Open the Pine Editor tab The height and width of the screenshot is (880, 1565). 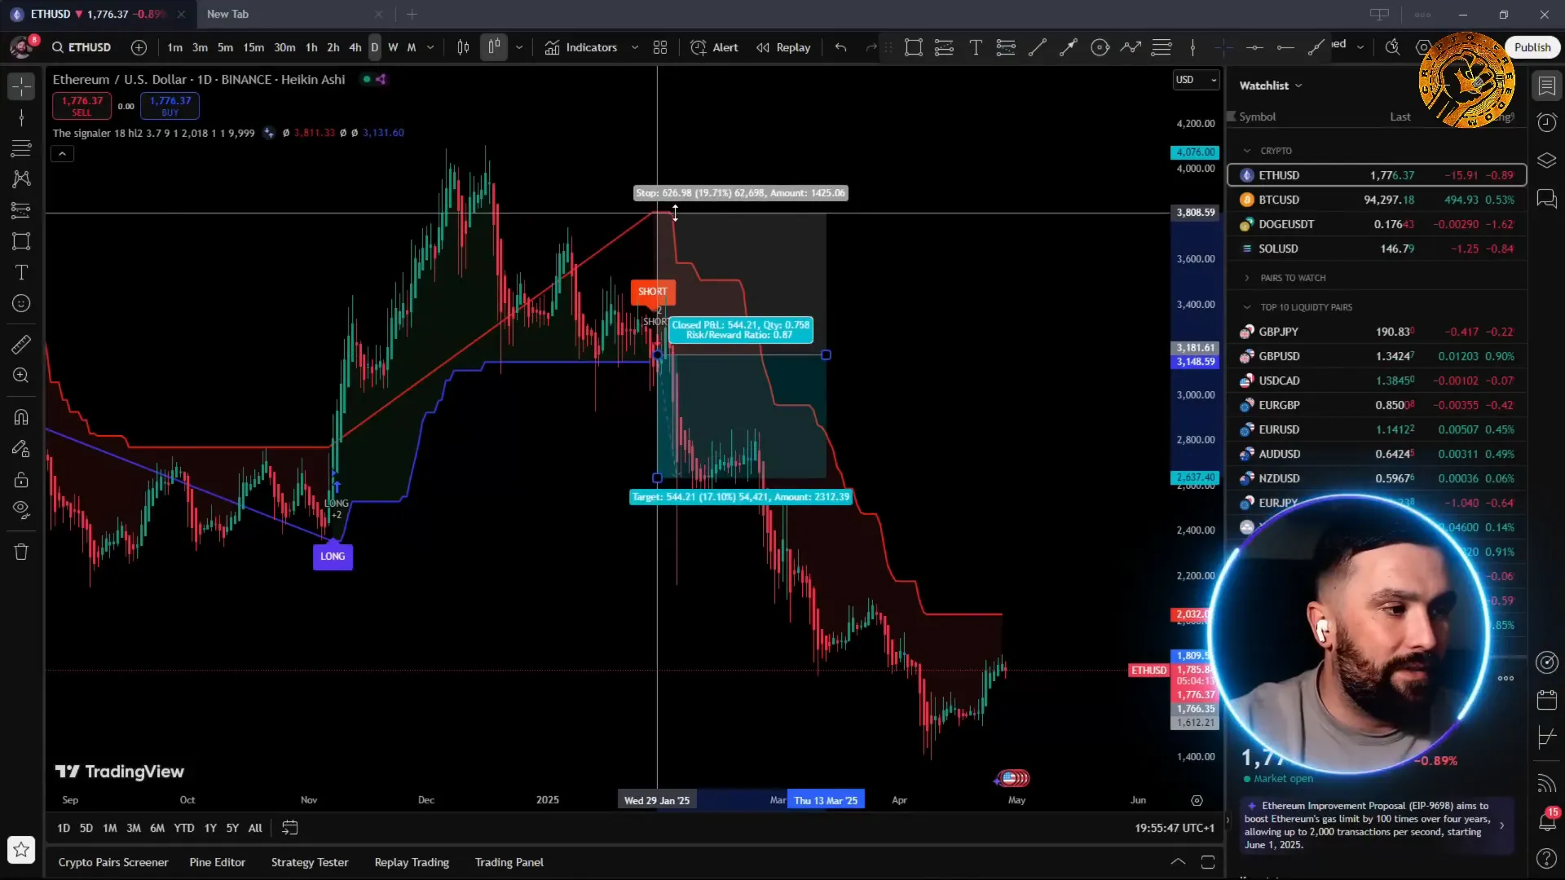[x=217, y=862]
